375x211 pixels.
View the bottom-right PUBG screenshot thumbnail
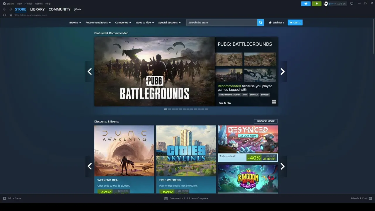260,75
